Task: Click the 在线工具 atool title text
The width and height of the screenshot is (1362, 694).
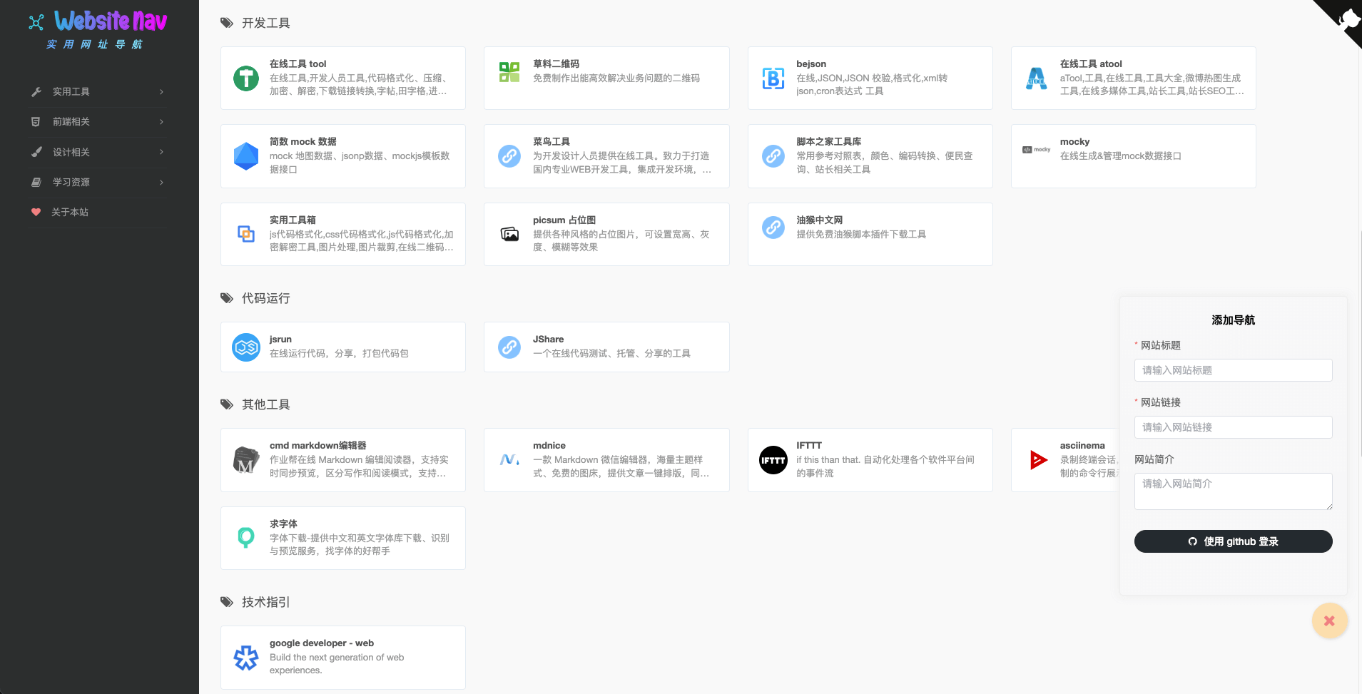Action: tap(1091, 64)
